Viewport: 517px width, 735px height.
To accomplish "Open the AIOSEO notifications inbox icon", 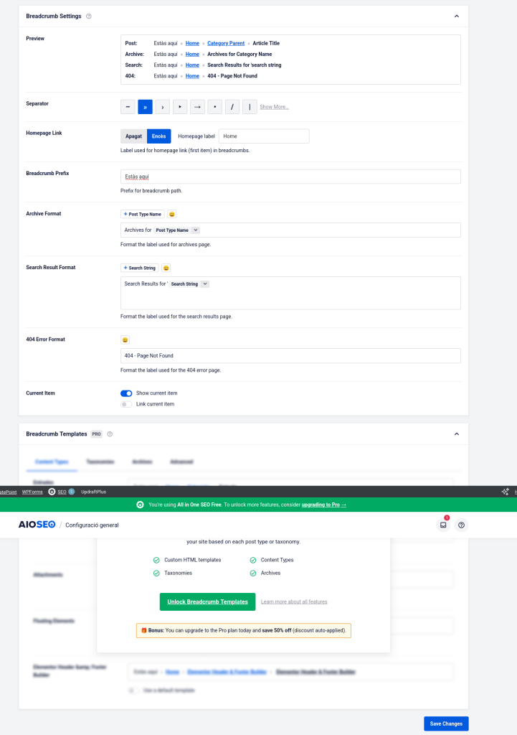I will pyautogui.click(x=443, y=525).
